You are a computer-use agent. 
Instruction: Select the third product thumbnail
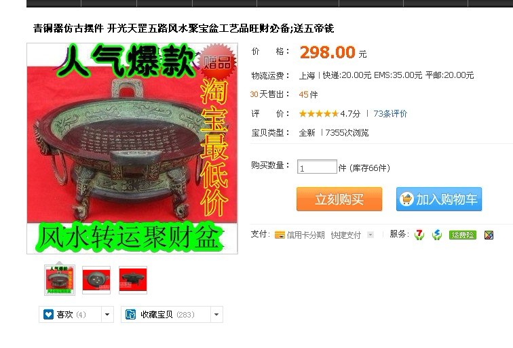[x=133, y=280]
